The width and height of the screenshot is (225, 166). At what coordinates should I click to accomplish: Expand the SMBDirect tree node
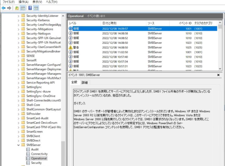(18, 141)
